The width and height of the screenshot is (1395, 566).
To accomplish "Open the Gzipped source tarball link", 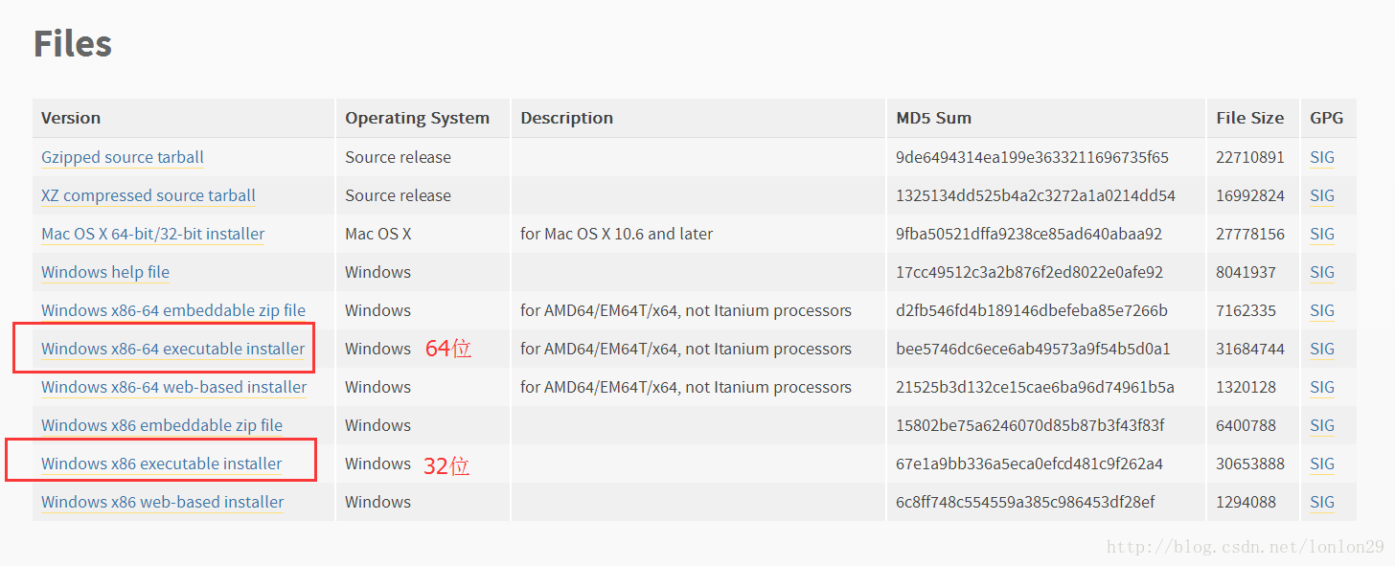I will coord(123,157).
